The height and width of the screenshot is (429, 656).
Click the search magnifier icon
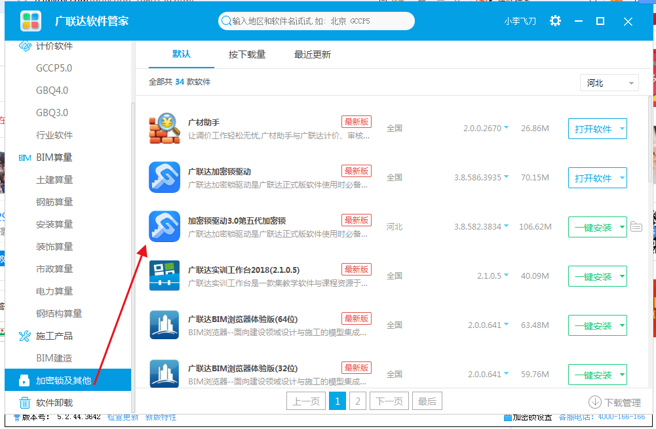tap(226, 21)
